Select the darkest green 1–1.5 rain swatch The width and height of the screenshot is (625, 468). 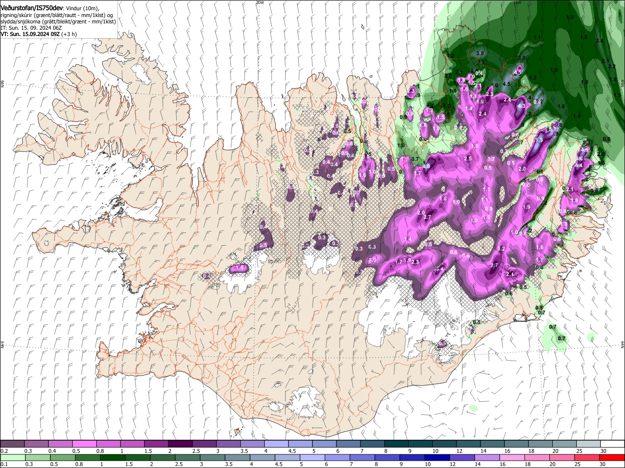[x=112, y=457]
